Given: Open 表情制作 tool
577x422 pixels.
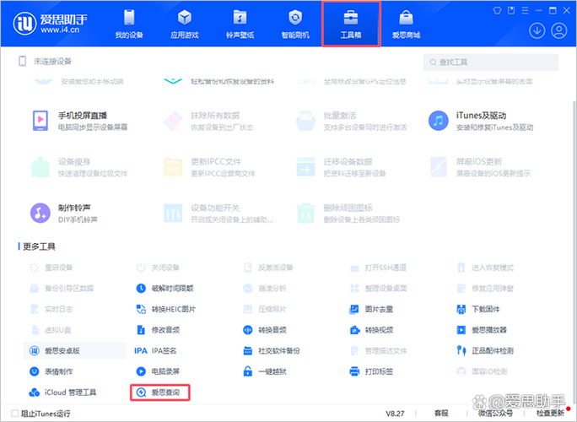Looking at the screenshot, I should click(x=51, y=371).
